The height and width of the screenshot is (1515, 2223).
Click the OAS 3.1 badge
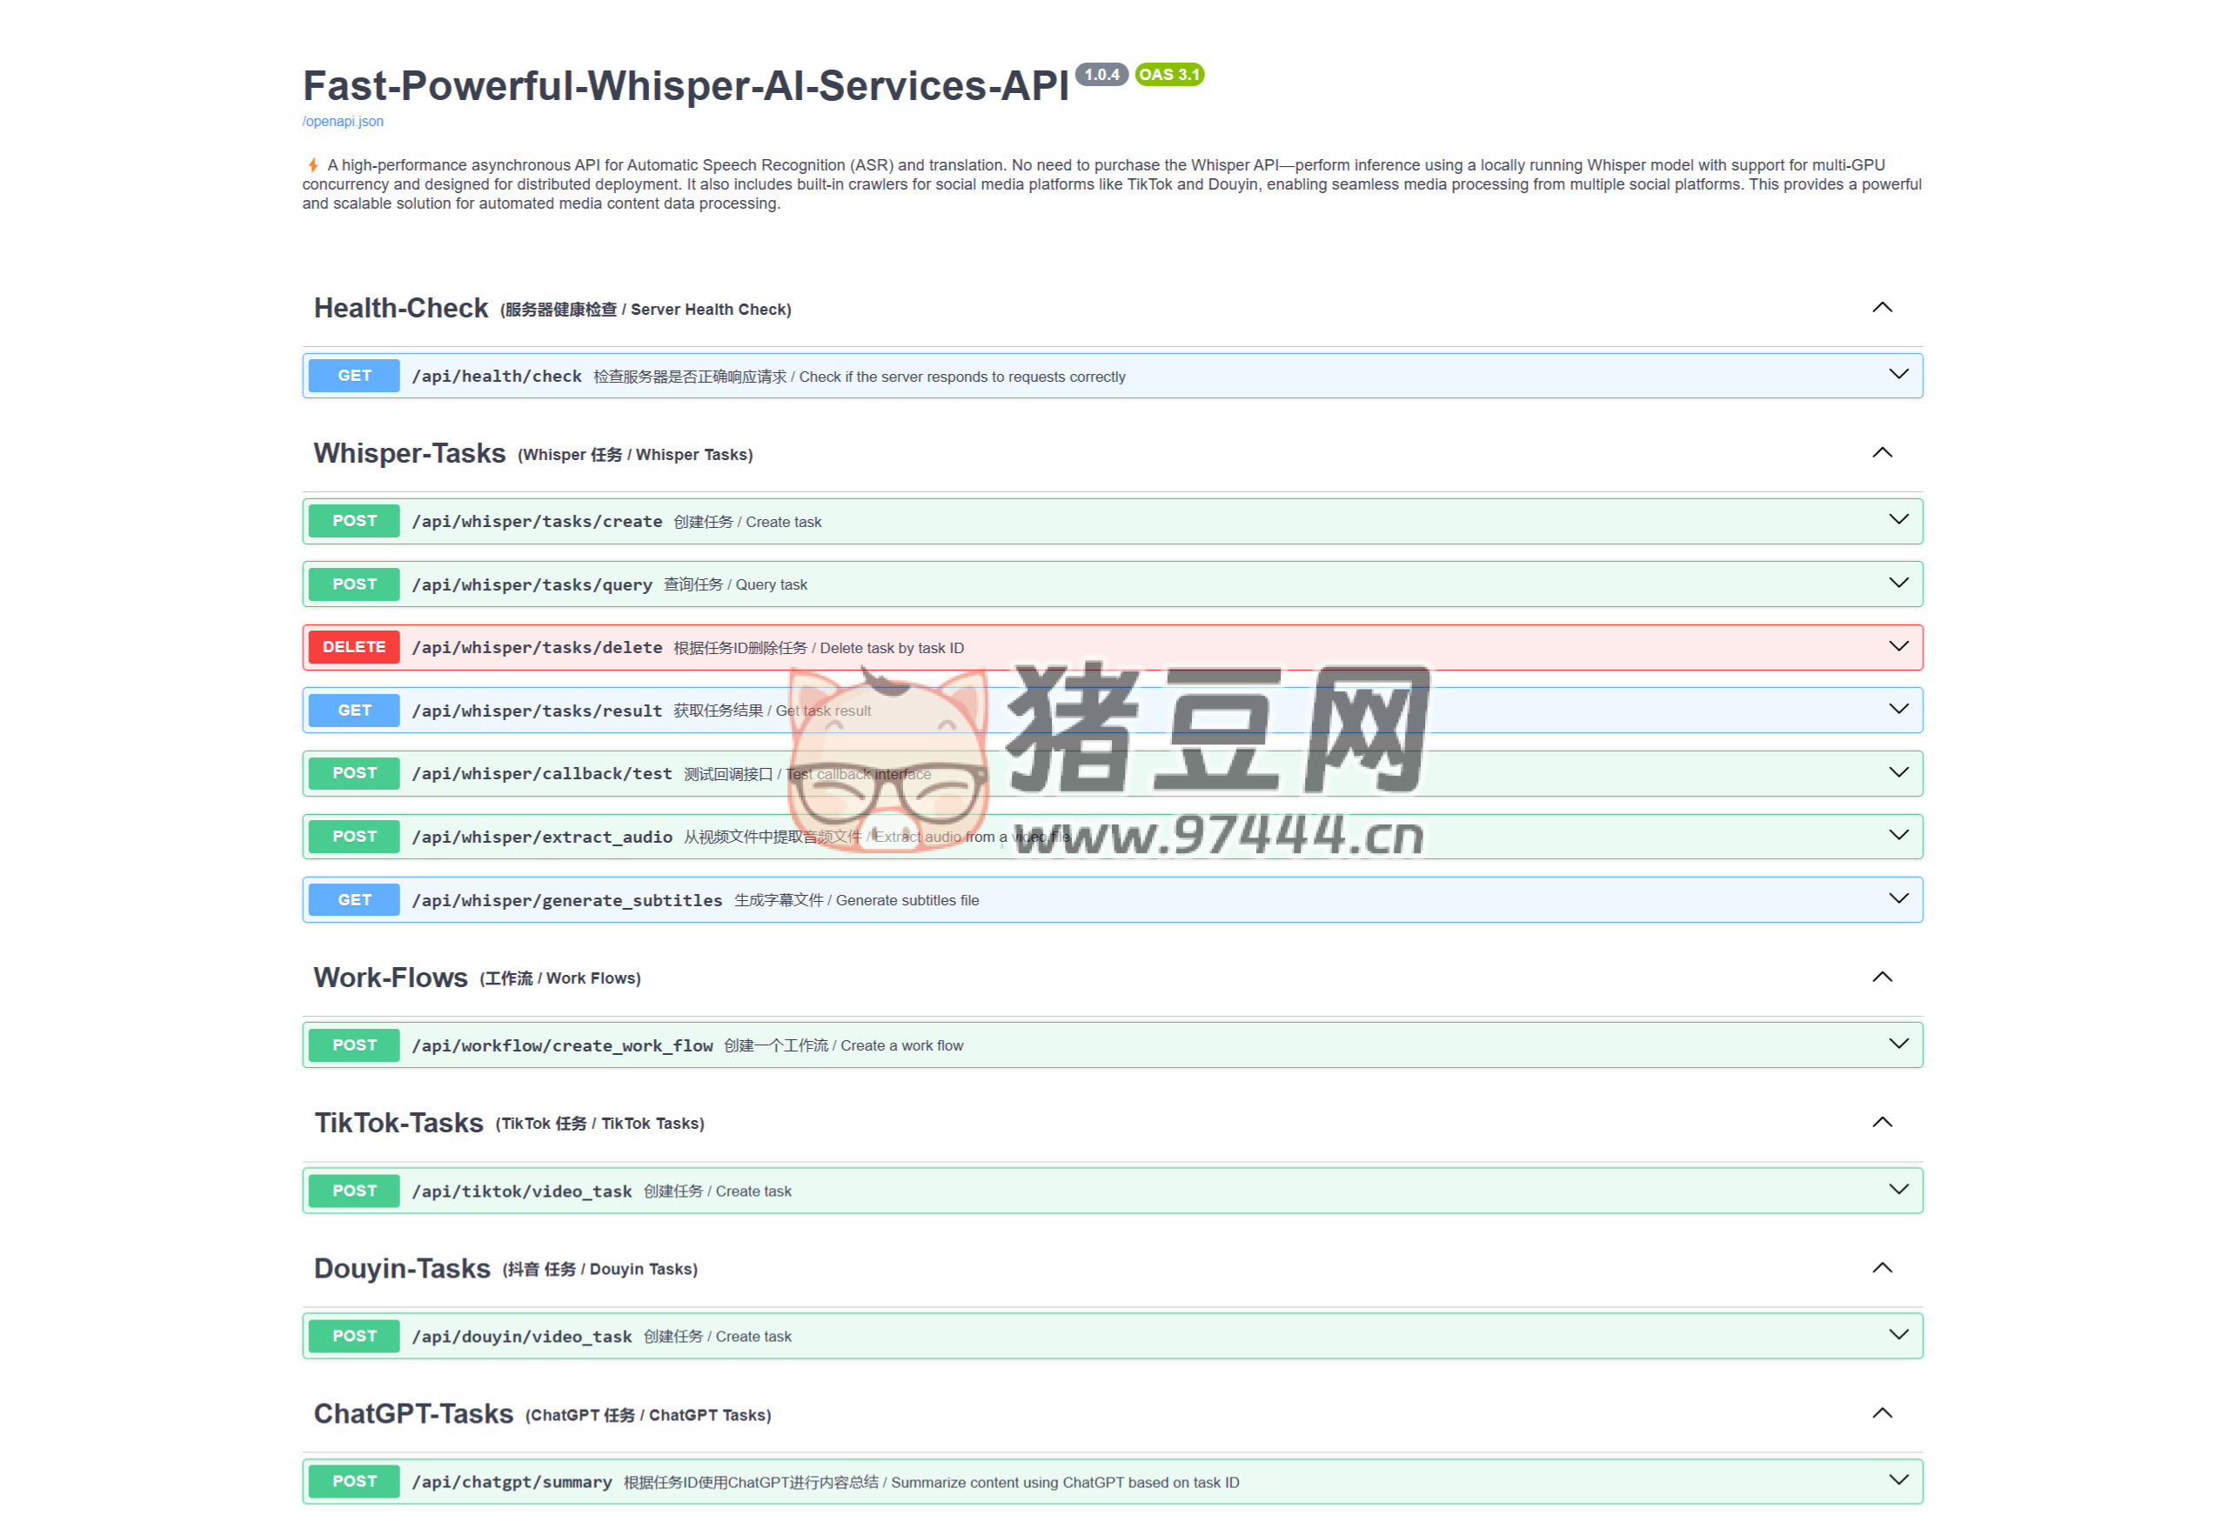(x=1168, y=75)
